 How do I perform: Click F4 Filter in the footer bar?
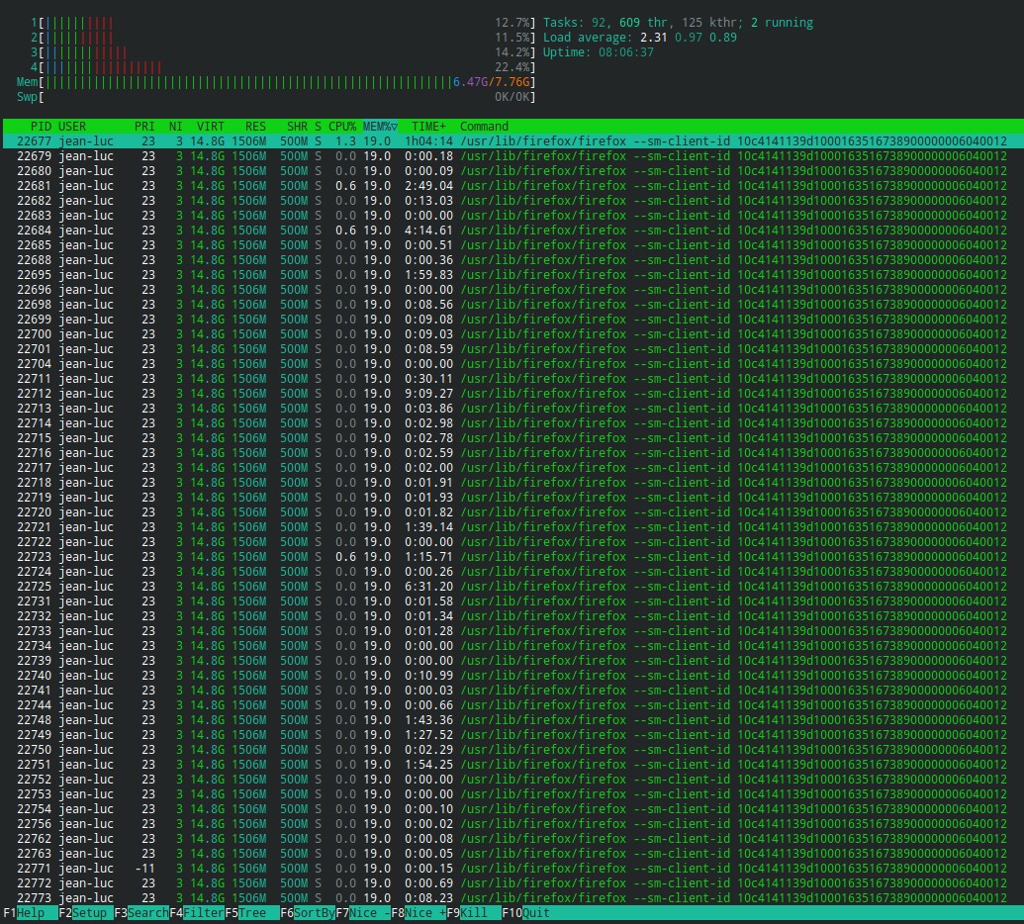(197, 913)
